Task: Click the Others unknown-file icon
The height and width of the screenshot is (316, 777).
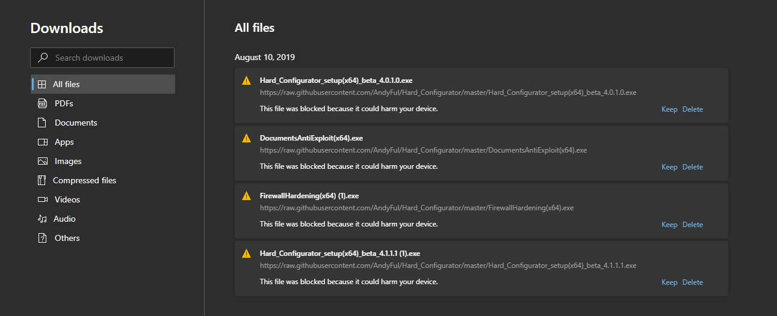Action: pos(42,238)
